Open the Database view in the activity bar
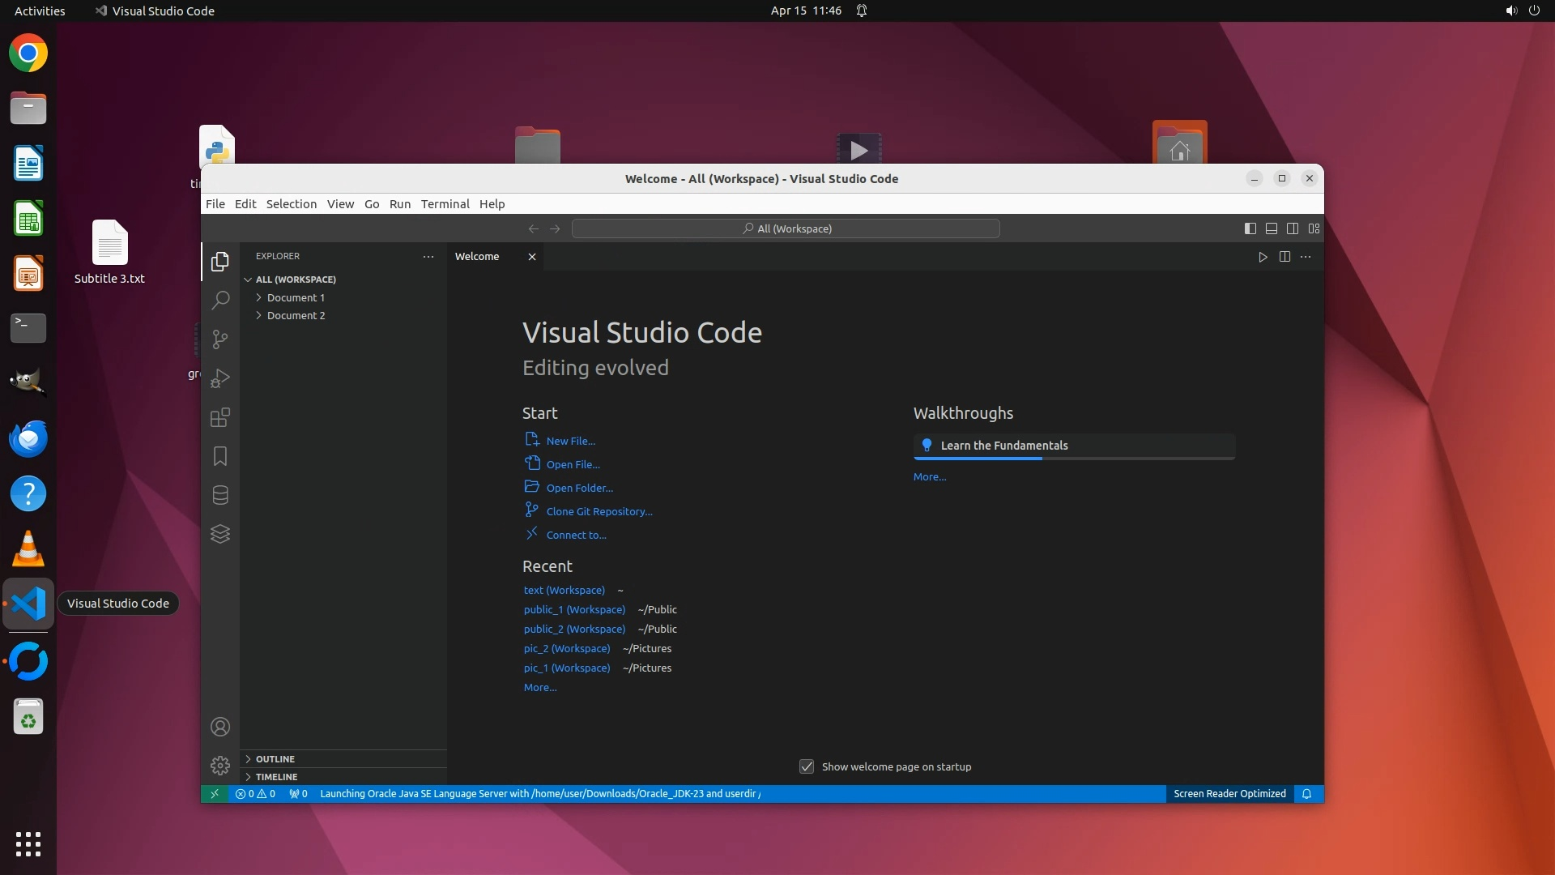Image resolution: width=1555 pixels, height=875 pixels. pyautogui.click(x=220, y=495)
